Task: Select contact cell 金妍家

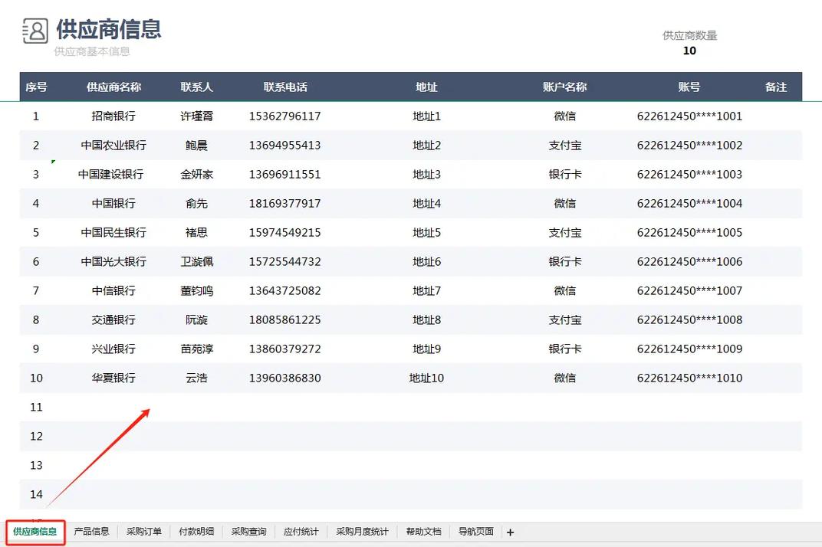Action: point(196,175)
